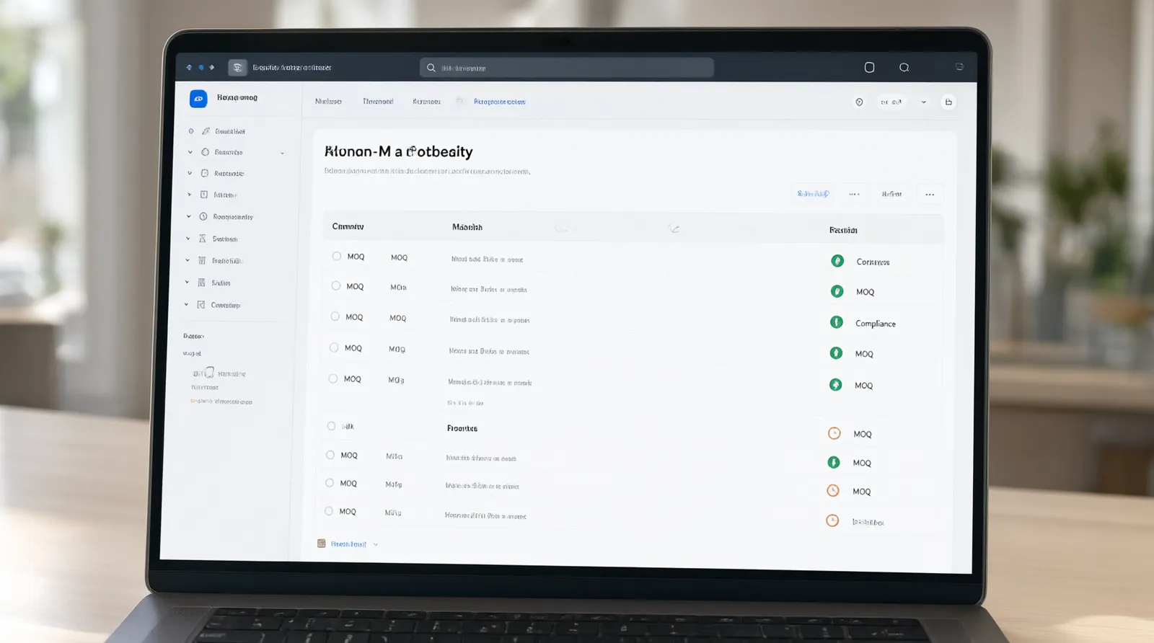The height and width of the screenshot is (643, 1154).
Task: Open the ellipsis button next to the blue button
Action: [854, 194]
